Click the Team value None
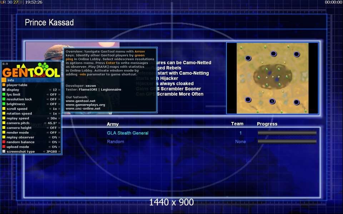Screen dimensions: 343x214 coord(240,142)
